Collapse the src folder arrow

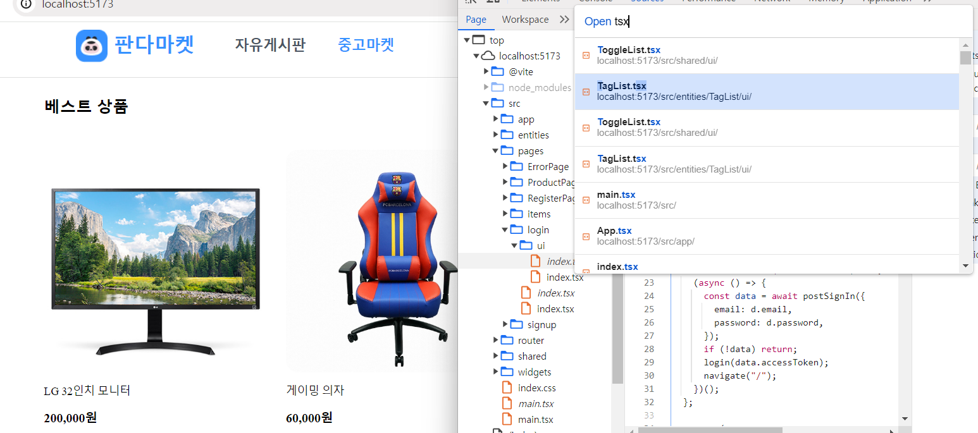pyautogui.click(x=486, y=103)
